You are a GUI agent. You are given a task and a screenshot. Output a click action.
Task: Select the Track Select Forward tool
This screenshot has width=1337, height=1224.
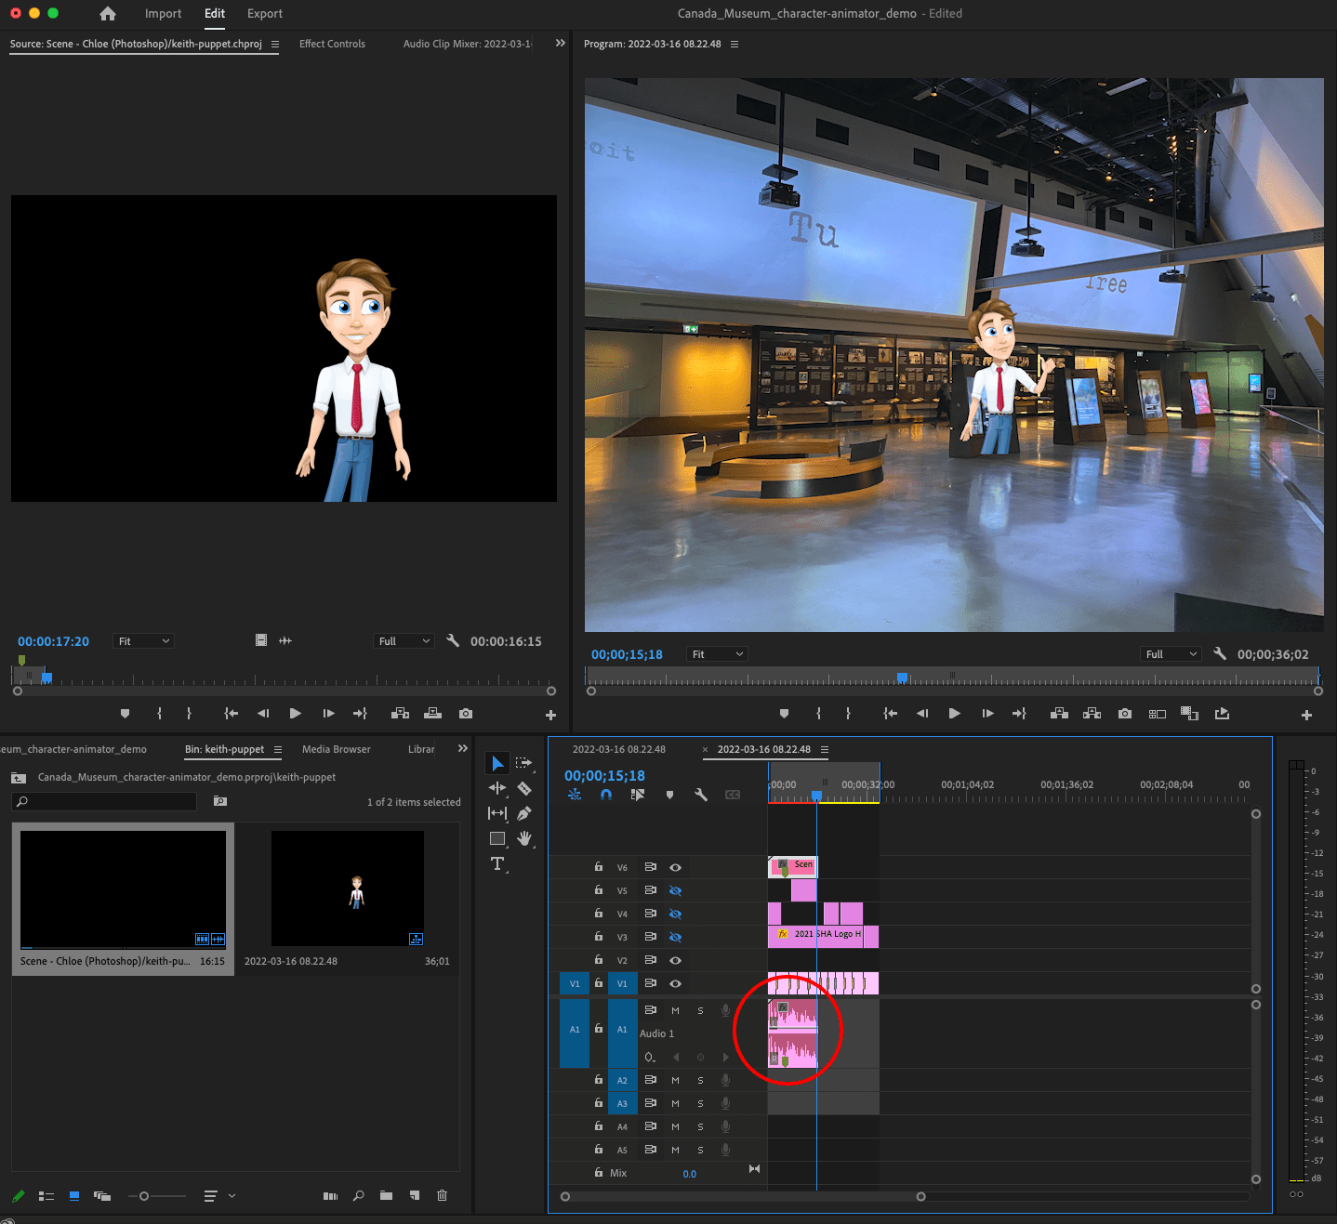click(524, 762)
